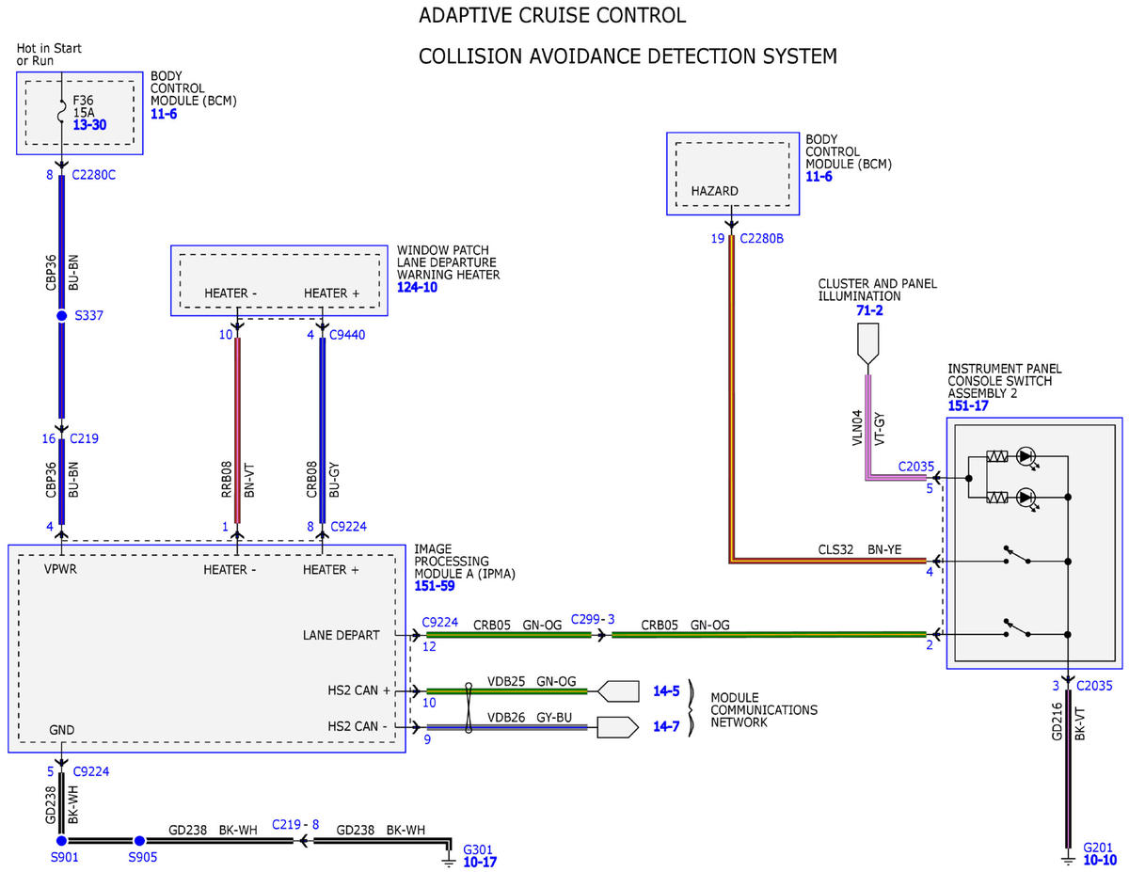Click the hazard BCM box

click(x=732, y=173)
